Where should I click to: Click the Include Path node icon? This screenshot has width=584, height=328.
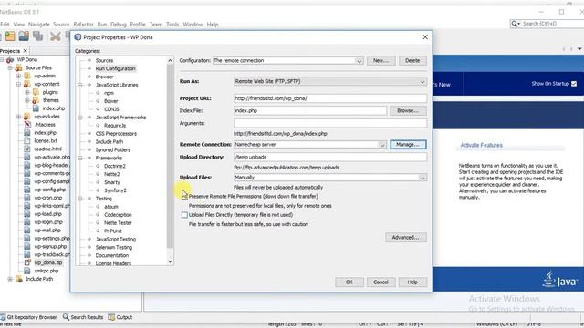point(18,279)
